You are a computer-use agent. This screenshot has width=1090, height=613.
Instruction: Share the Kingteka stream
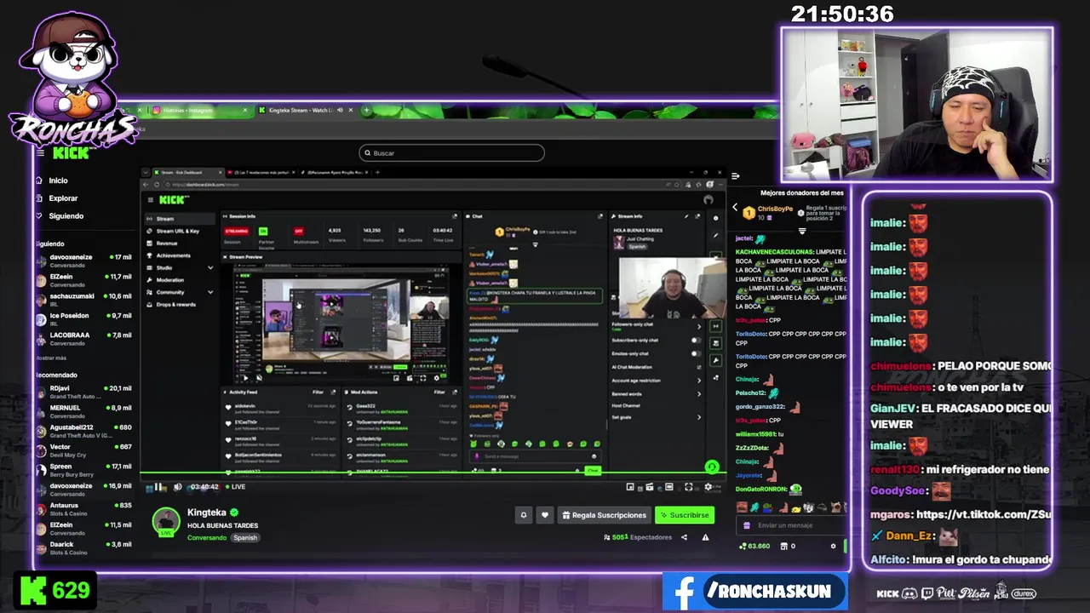[684, 537]
